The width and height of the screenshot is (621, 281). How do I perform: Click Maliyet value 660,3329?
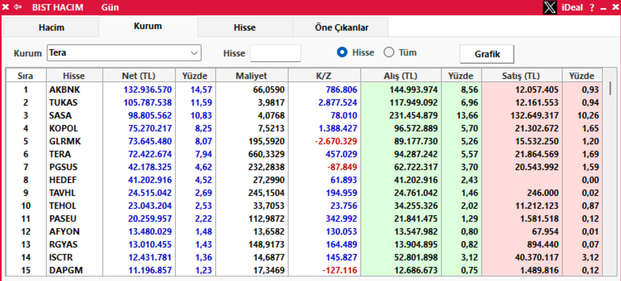[x=268, y=154]
